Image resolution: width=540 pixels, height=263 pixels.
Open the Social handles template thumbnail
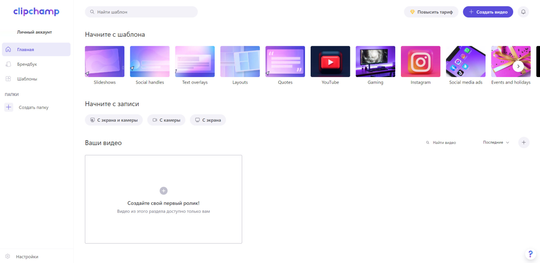tap(150, 62)
